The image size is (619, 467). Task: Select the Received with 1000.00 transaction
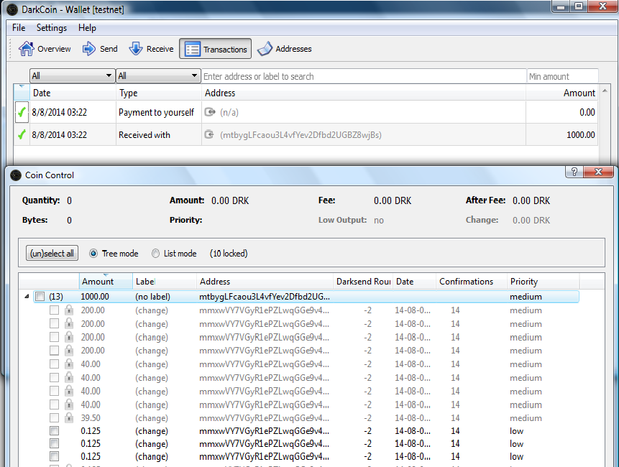coord(306,135)
